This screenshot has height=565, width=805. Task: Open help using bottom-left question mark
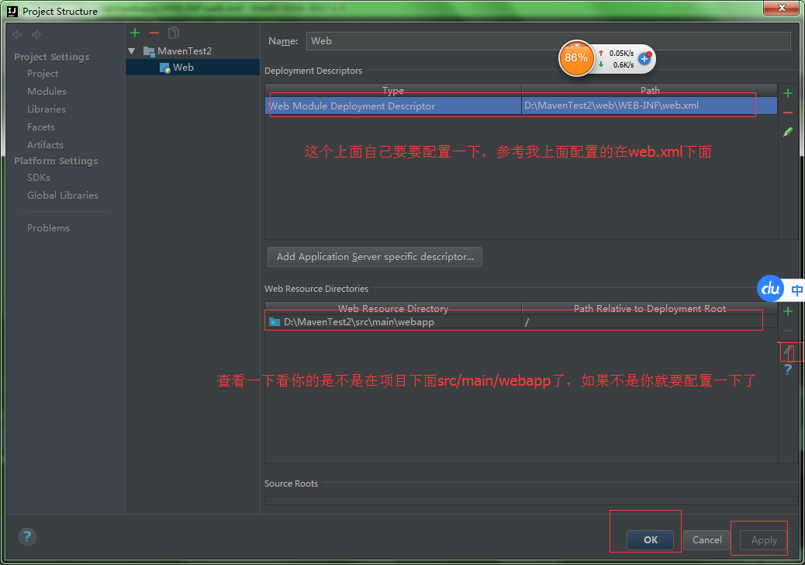27,537
